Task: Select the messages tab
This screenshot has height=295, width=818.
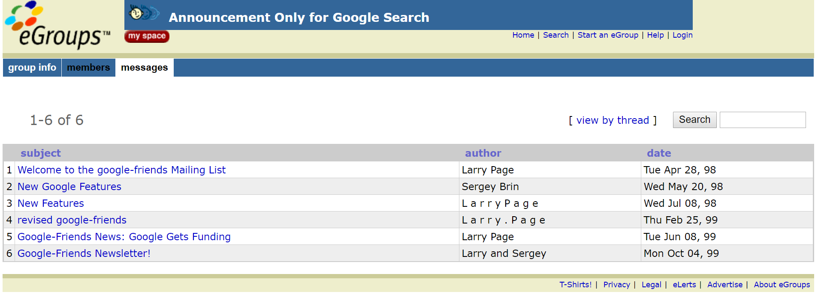Action: click(x=144, y=68)
